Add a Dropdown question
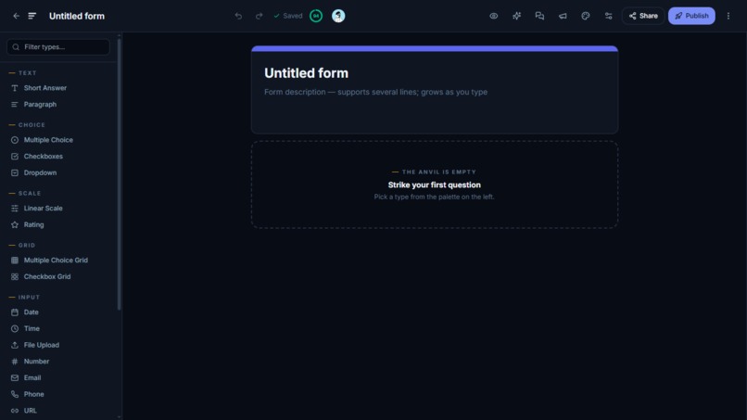Screen dimensions: 747x420 click(x=58, y=172)
